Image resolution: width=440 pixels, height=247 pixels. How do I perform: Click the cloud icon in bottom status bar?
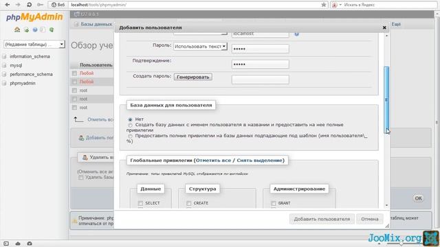[x=18, y=244]
